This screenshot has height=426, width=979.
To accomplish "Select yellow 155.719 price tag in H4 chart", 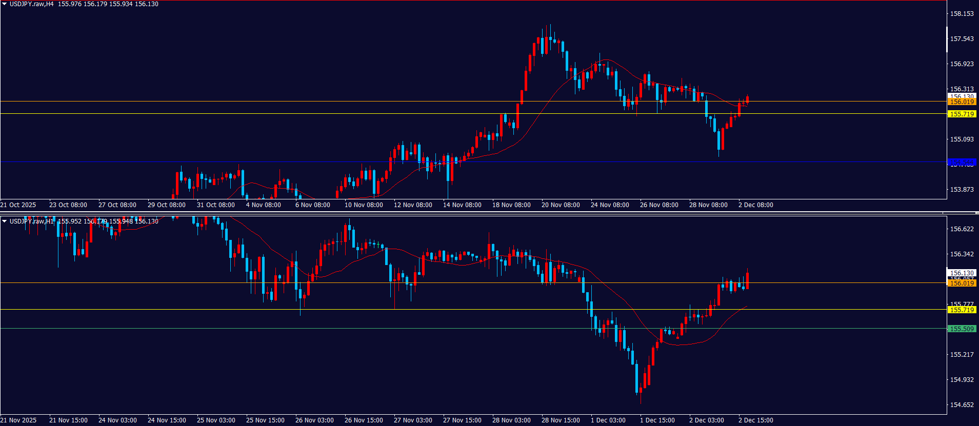I will (x=962, y=114).
